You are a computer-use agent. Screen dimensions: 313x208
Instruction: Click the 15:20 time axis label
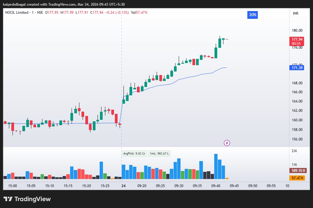[87, 186]
